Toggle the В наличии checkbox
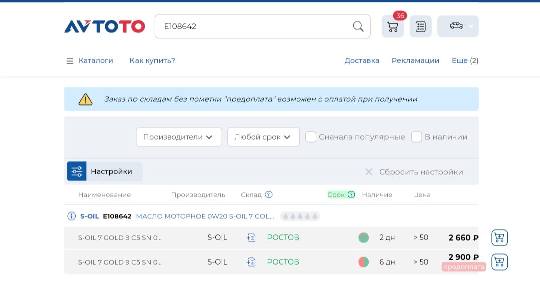 click(417, 137)
